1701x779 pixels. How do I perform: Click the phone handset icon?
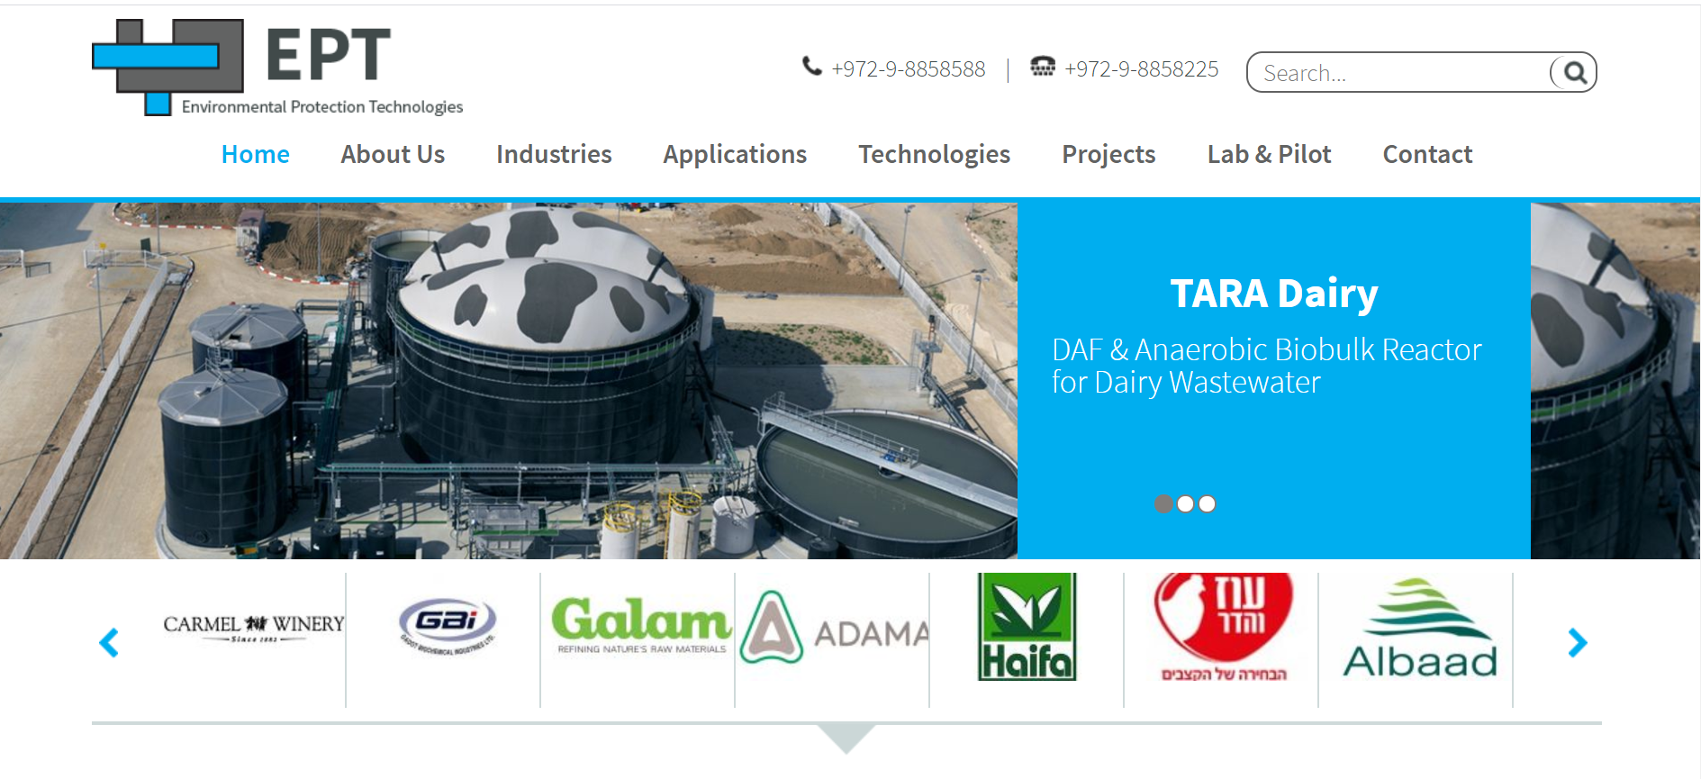(812, 66)
